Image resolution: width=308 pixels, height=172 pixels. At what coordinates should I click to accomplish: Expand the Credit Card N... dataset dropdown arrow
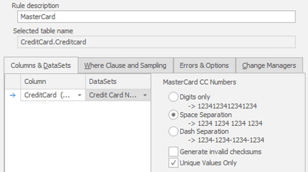(145, 95)
